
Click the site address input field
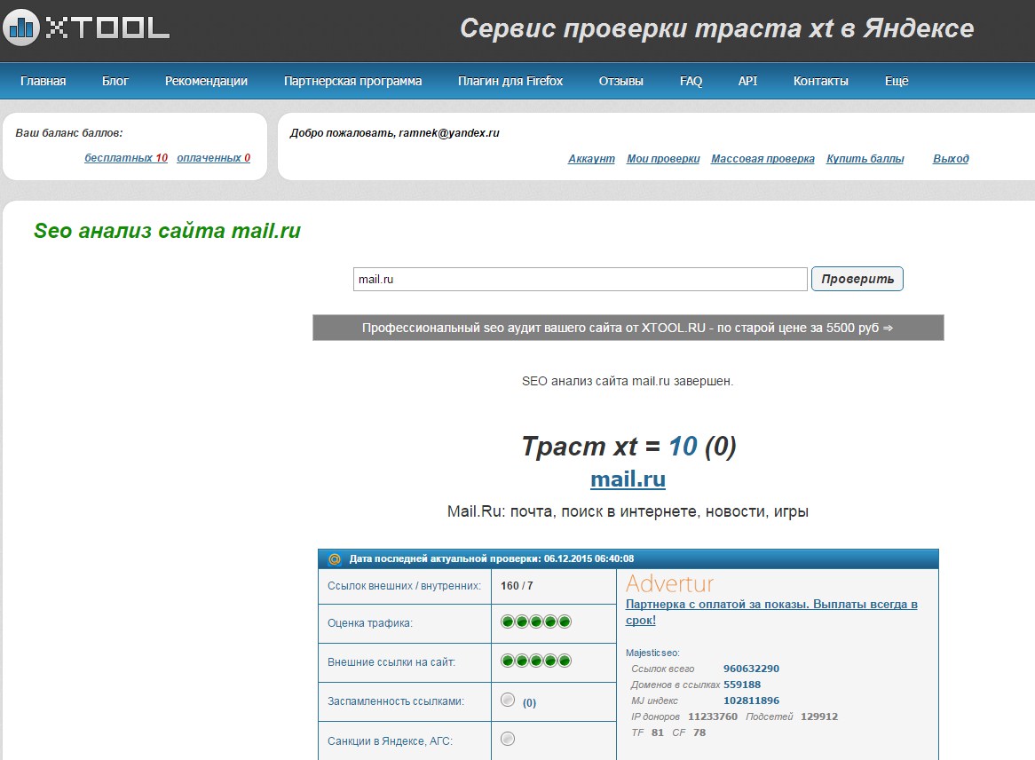tap(580, 279)
